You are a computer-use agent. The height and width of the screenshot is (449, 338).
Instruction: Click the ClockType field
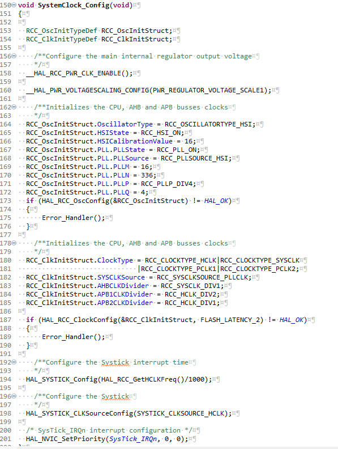115,261
